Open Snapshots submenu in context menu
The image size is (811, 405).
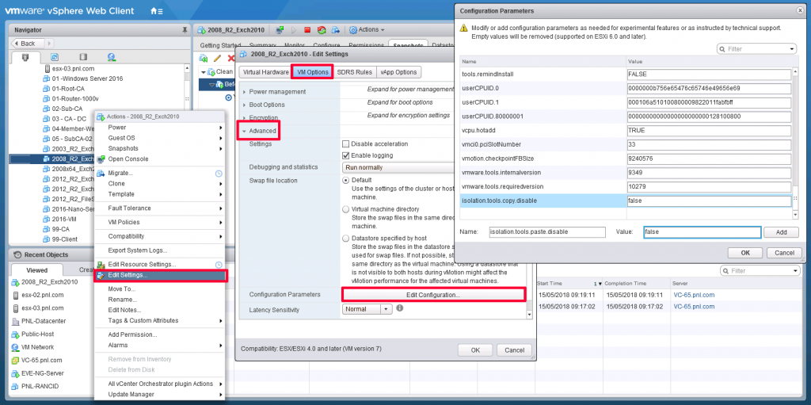pos(158,148)
